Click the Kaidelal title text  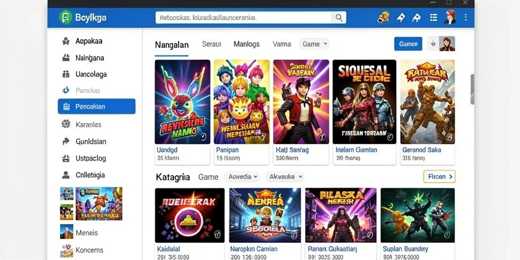click(168, 249)
